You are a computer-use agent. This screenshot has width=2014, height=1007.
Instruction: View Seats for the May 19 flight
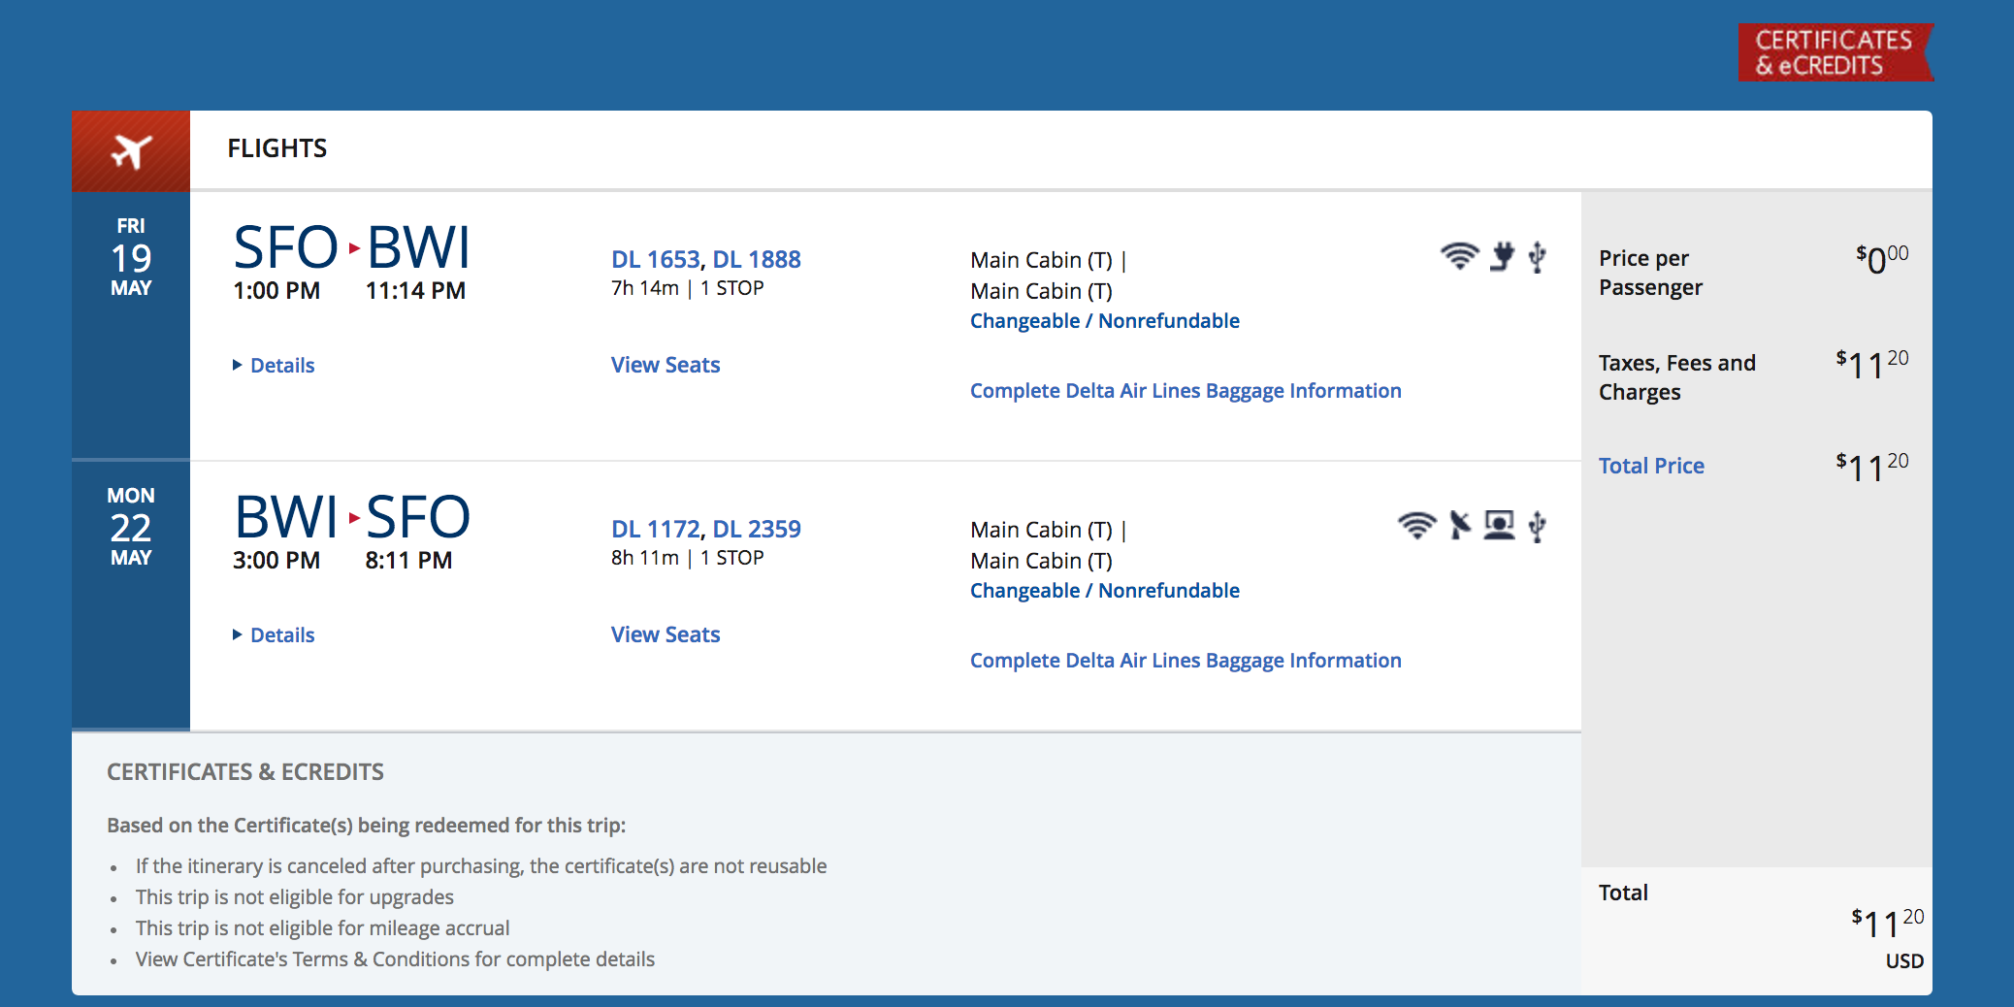[x=666, y=366]
